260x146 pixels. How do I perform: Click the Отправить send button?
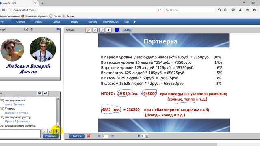click(x=51, y=136)
